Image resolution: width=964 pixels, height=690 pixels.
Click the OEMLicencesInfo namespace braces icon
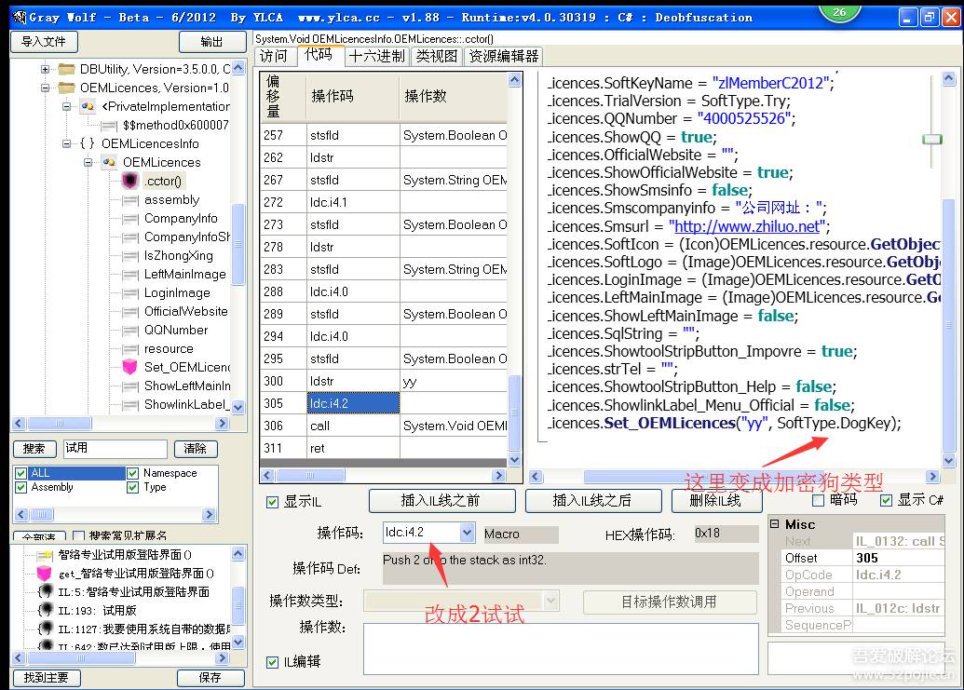coord(87,143)
